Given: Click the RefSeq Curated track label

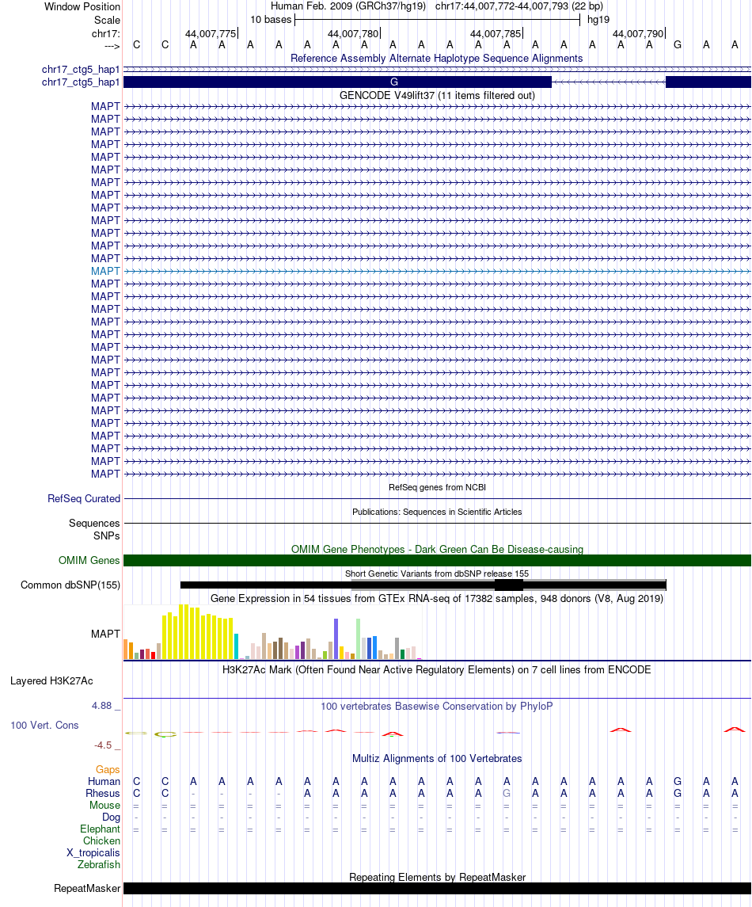Looking at the screenshot, I should point(84,498).
